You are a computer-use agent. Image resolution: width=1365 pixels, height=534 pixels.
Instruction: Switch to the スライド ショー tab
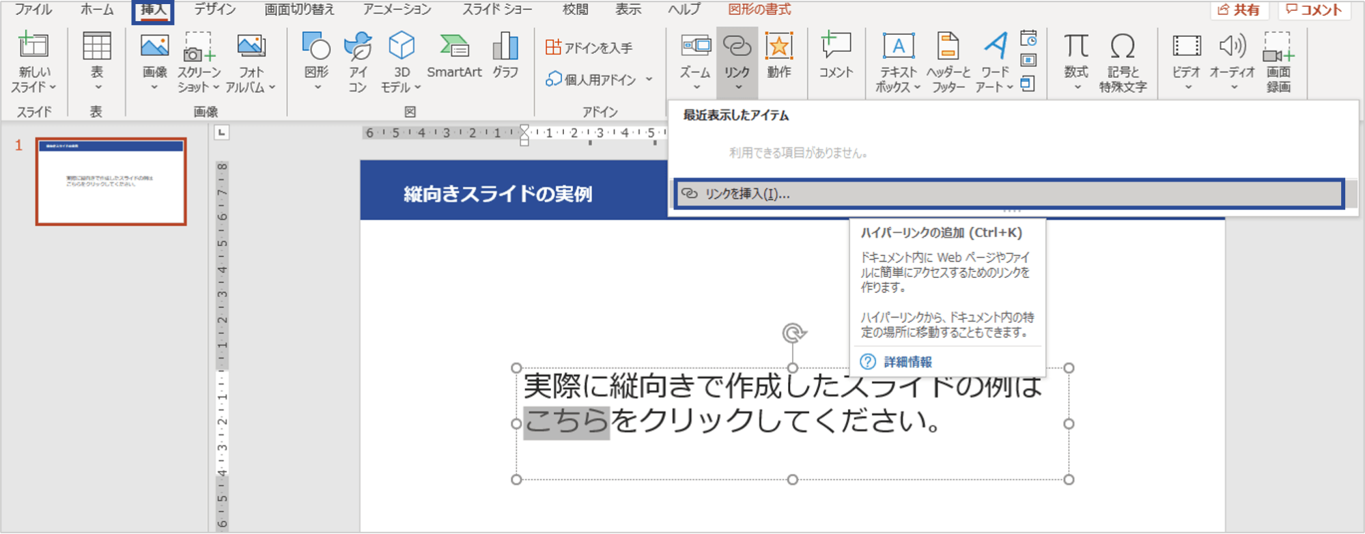pyautogui.click(x=497, y=10)
